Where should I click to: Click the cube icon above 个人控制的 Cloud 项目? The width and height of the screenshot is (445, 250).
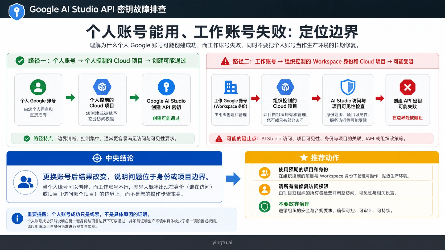pos(102,87)
